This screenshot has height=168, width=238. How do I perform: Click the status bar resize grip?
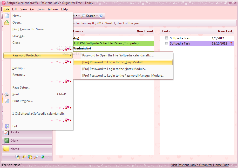[x=235, y=165]
